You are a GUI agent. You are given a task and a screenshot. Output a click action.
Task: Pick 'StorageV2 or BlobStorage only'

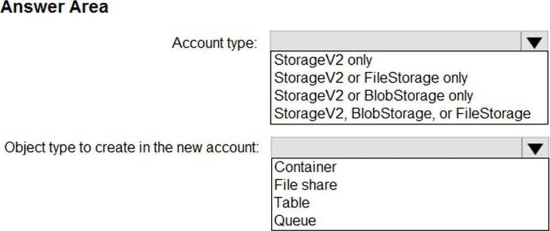click(373, 95)
